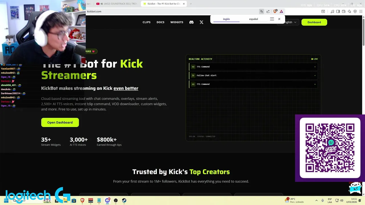Click the speaker icon of last TTS Command

click(x=193, y=84)
